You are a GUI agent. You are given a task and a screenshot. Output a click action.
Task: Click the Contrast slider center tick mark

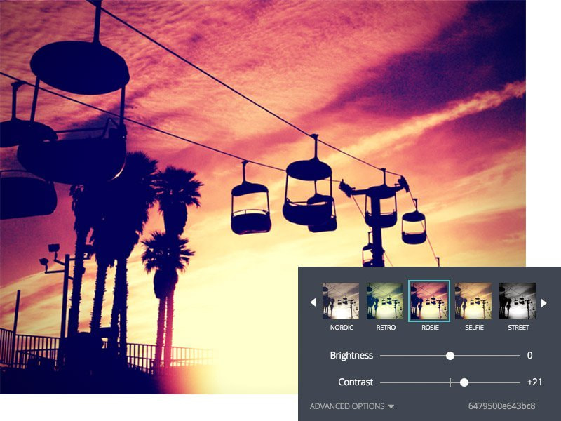pyautogui.click(x=450, y=382)
